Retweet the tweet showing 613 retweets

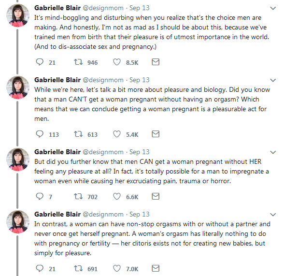(x=78, y=134)
